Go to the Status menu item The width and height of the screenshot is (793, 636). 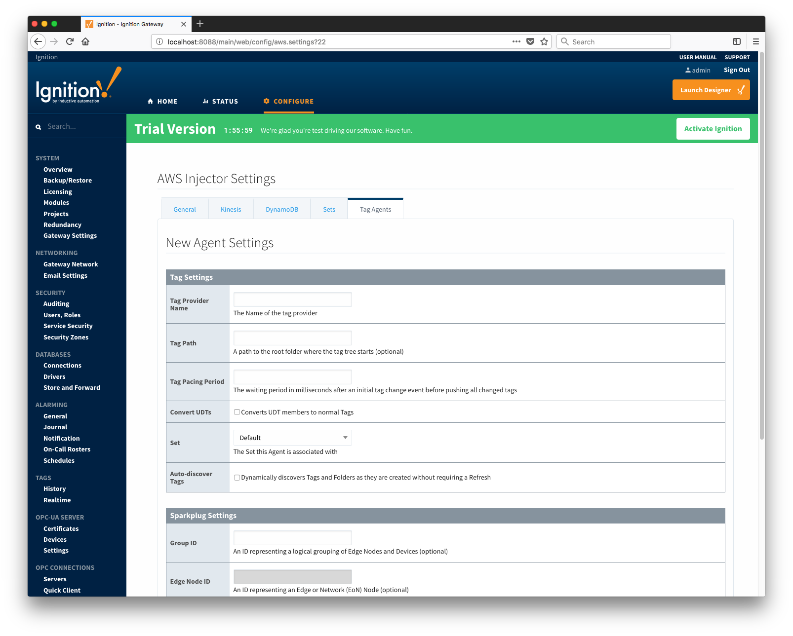tap(220, 101)
